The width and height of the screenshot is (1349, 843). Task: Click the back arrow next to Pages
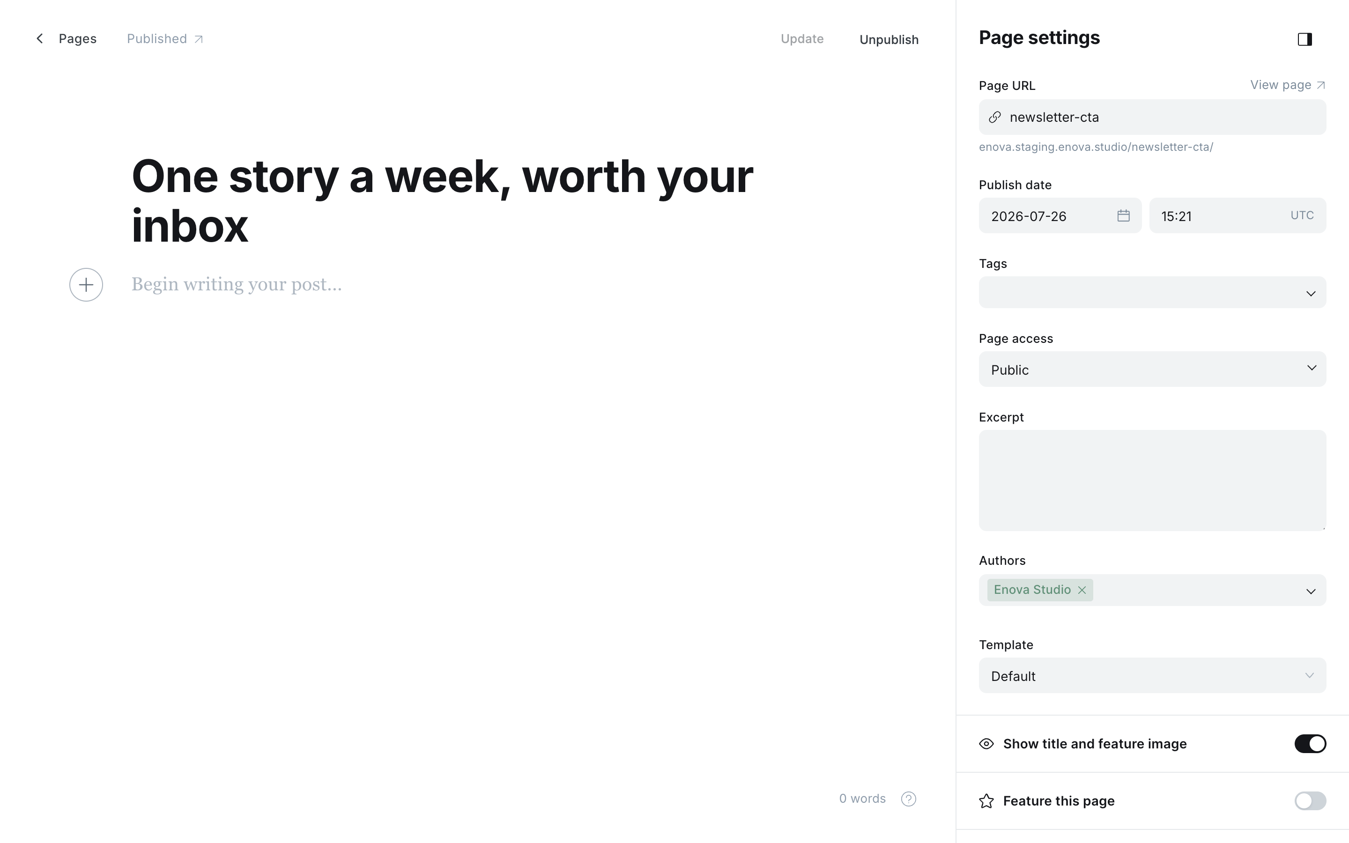pos(39,38)
